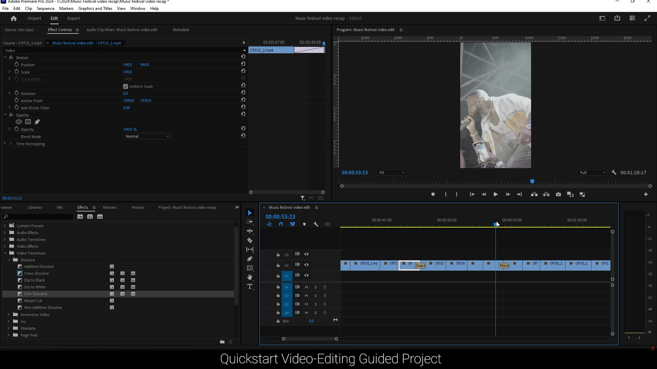Screen dimensions: 657x369
Task: Click the Program monitor playhead scrubber
Action: pos(532,182)
